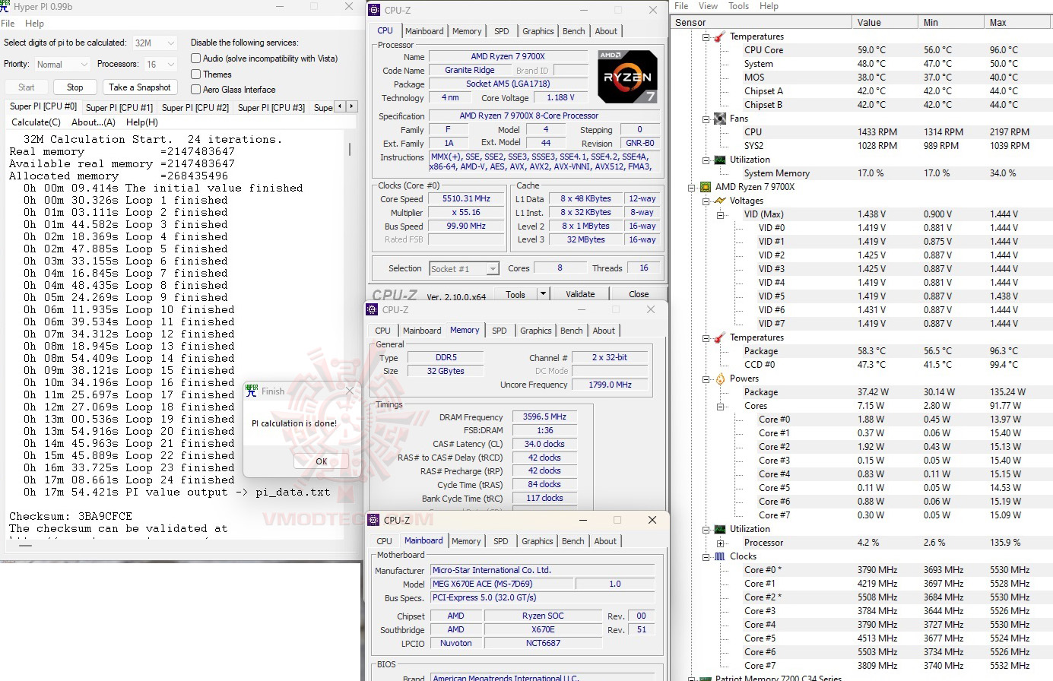Click the graph icon beside Utilization above System Memory
1053x681 pixels.
pos(719,160)
